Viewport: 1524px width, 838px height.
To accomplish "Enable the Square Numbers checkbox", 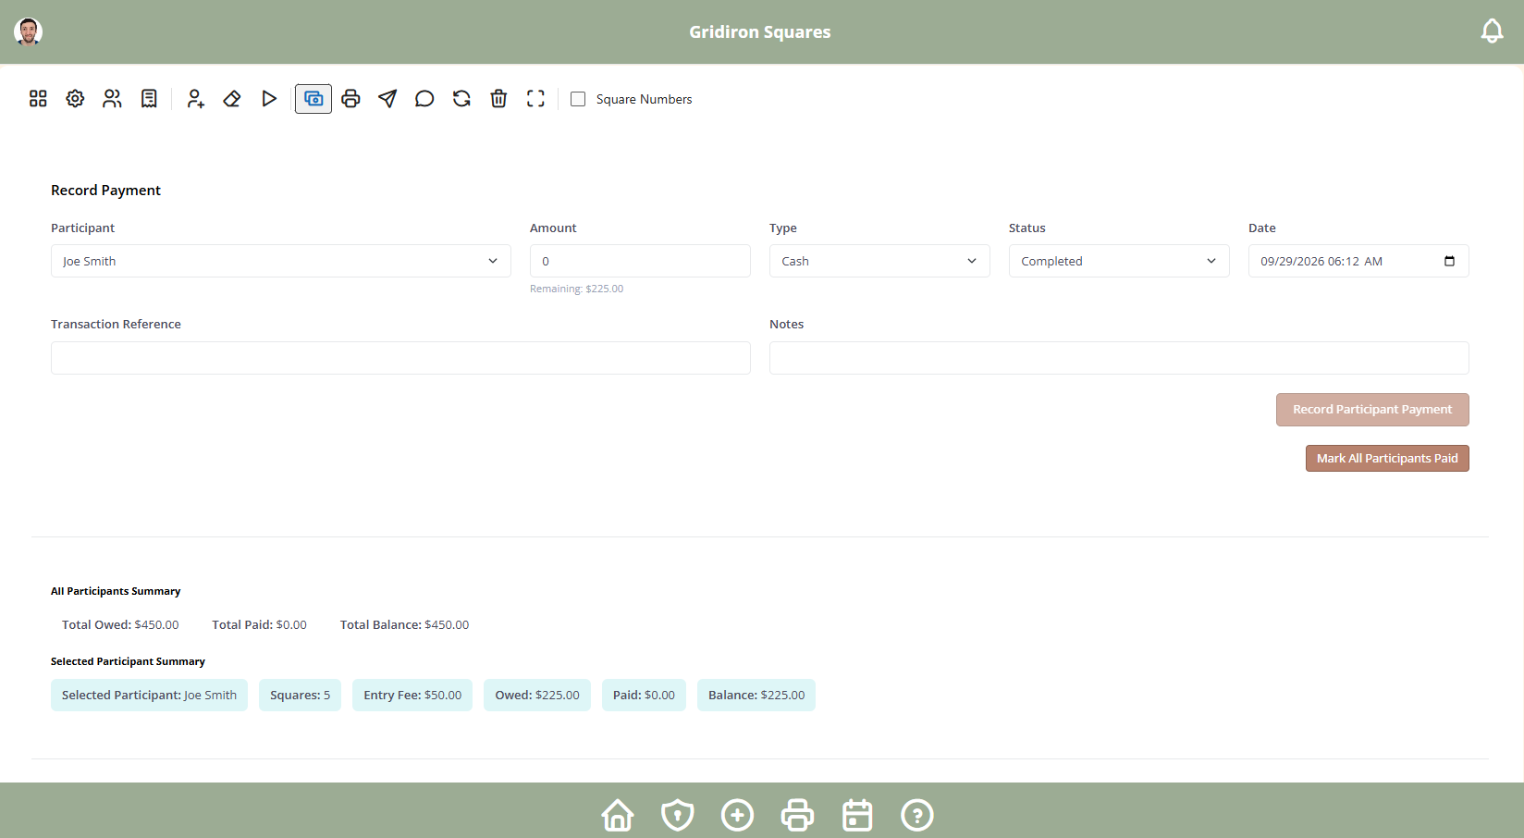I will 578,99.
